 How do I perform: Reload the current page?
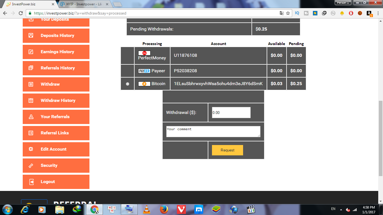[21, 13]
